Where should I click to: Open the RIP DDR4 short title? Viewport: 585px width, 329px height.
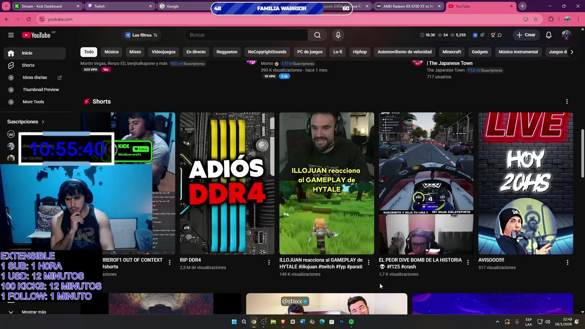pos(190,260)
